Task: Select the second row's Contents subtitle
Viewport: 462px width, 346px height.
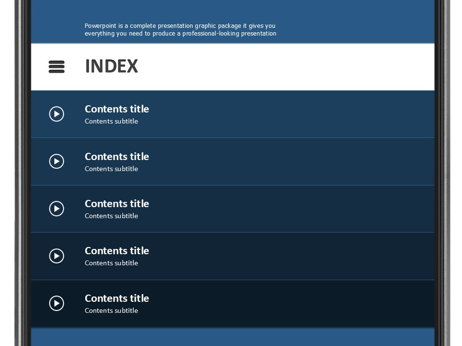Action: [x=111, y=169]
